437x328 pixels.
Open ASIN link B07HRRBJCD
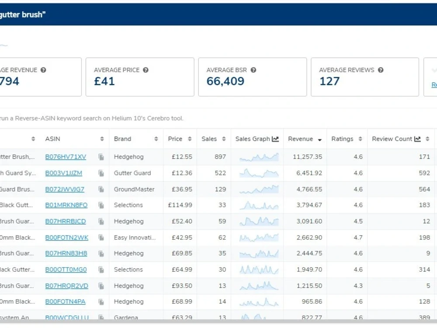point(66,221)
